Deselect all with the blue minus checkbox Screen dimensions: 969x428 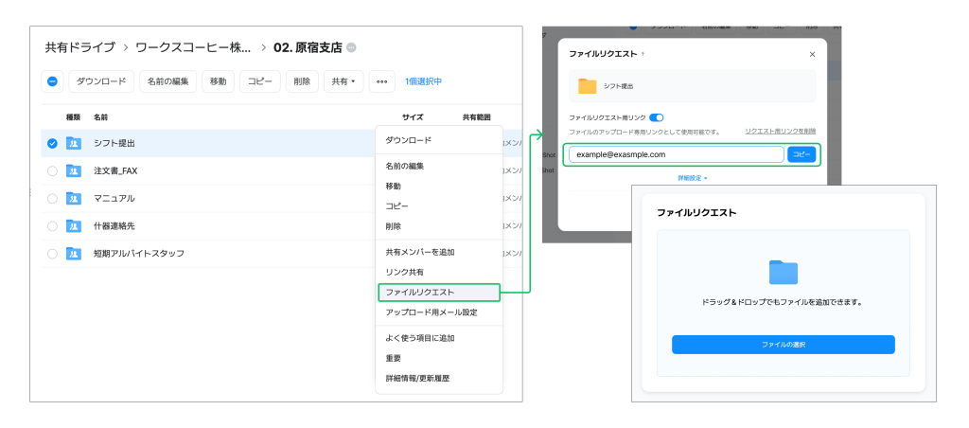coord(53,82)
